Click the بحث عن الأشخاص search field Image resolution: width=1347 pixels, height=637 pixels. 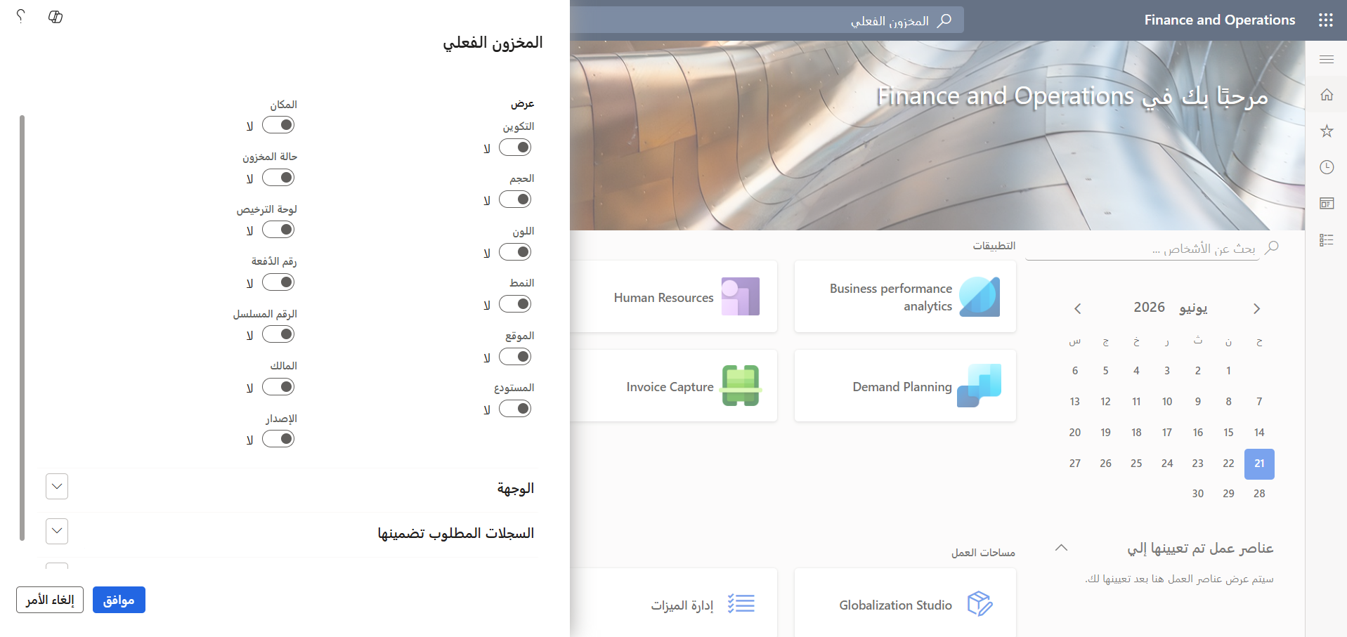[x=1143, y=249]
